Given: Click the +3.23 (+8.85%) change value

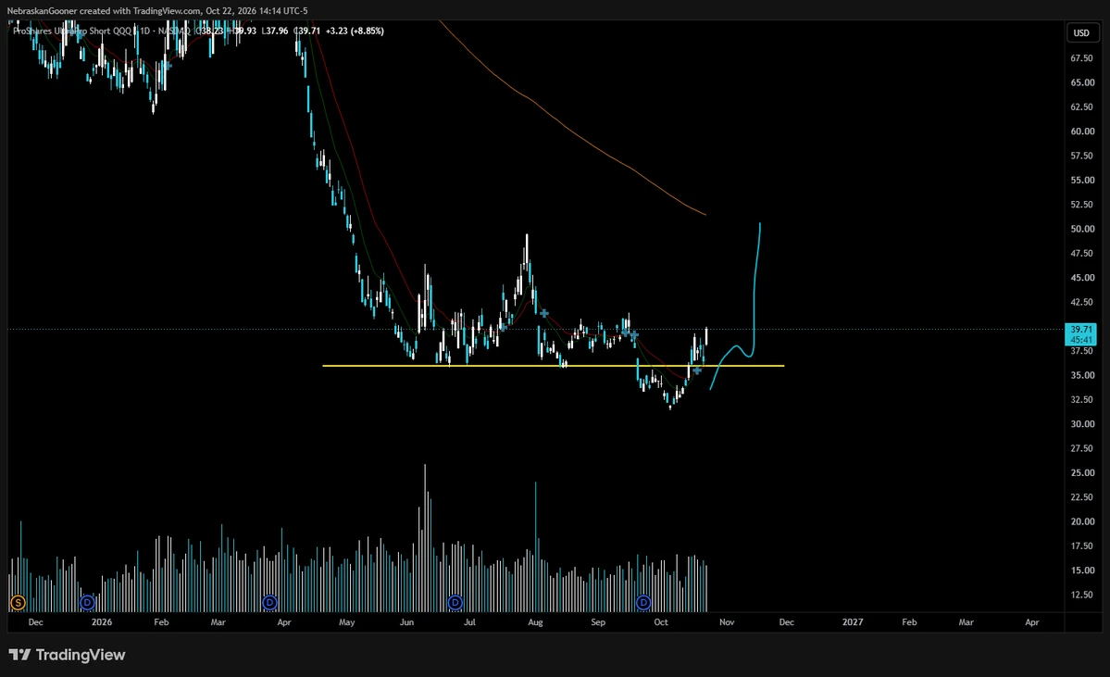Looking at the screenshot, I should (x=354, y=31).
